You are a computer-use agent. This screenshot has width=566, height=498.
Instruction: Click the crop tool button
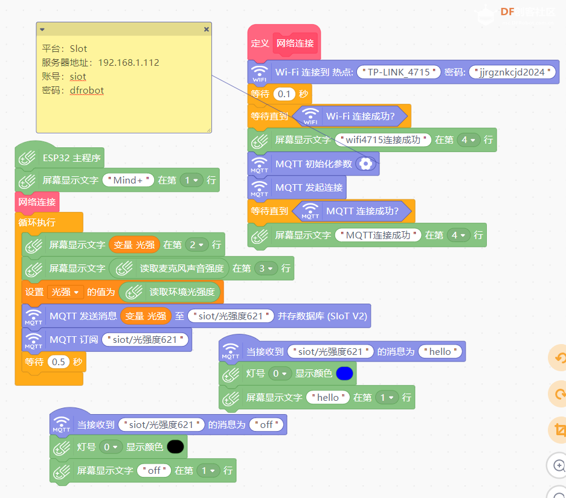558,430
